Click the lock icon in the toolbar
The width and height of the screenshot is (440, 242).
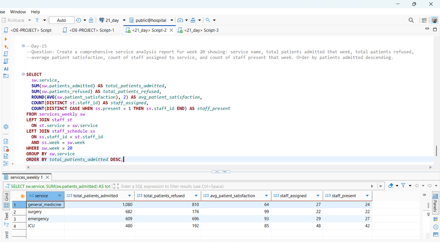click(91, 20)
